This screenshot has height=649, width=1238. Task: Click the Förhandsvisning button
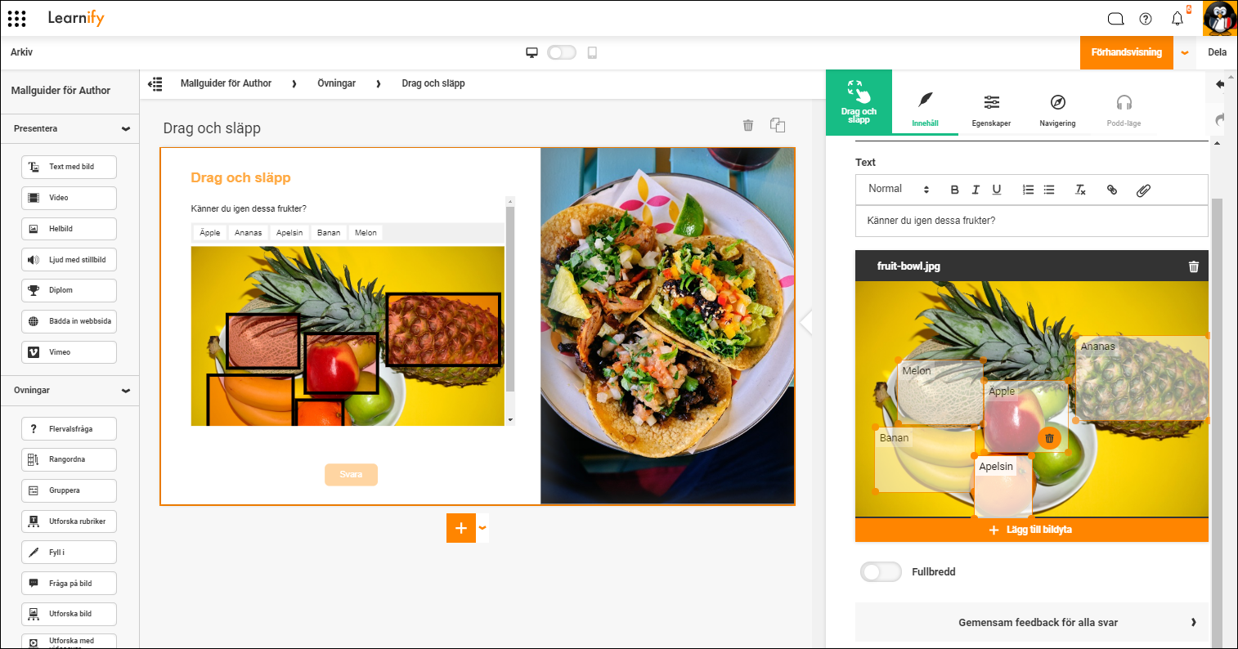pos(1126,52)
